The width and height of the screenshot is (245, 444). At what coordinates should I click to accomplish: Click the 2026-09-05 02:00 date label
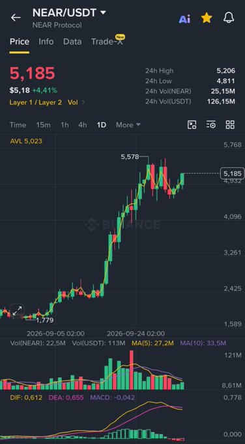coord(55,333)
